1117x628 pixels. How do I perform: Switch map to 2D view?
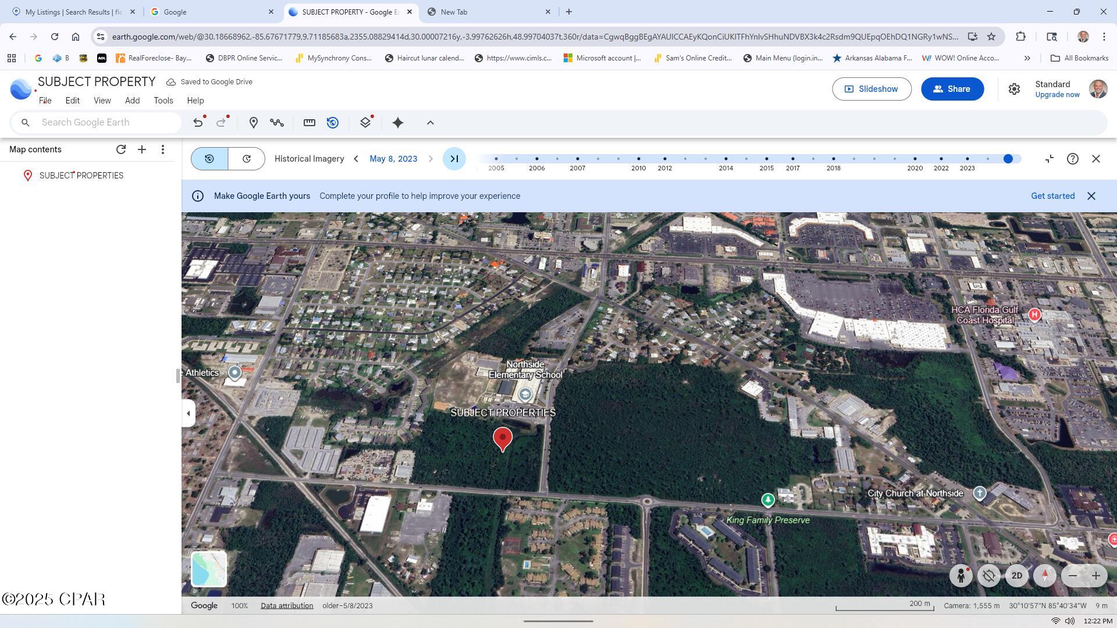[x=1017, y=576]
